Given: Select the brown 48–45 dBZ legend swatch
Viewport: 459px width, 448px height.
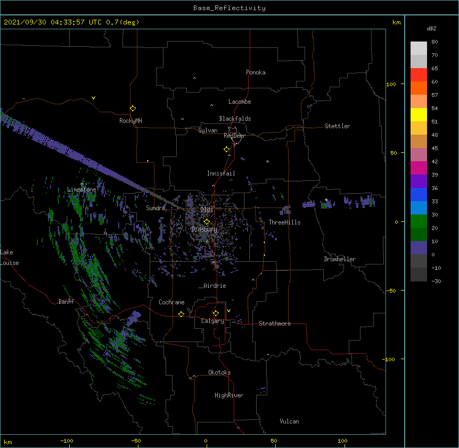Looking at the screenshot, I should [x=419, y=141].
